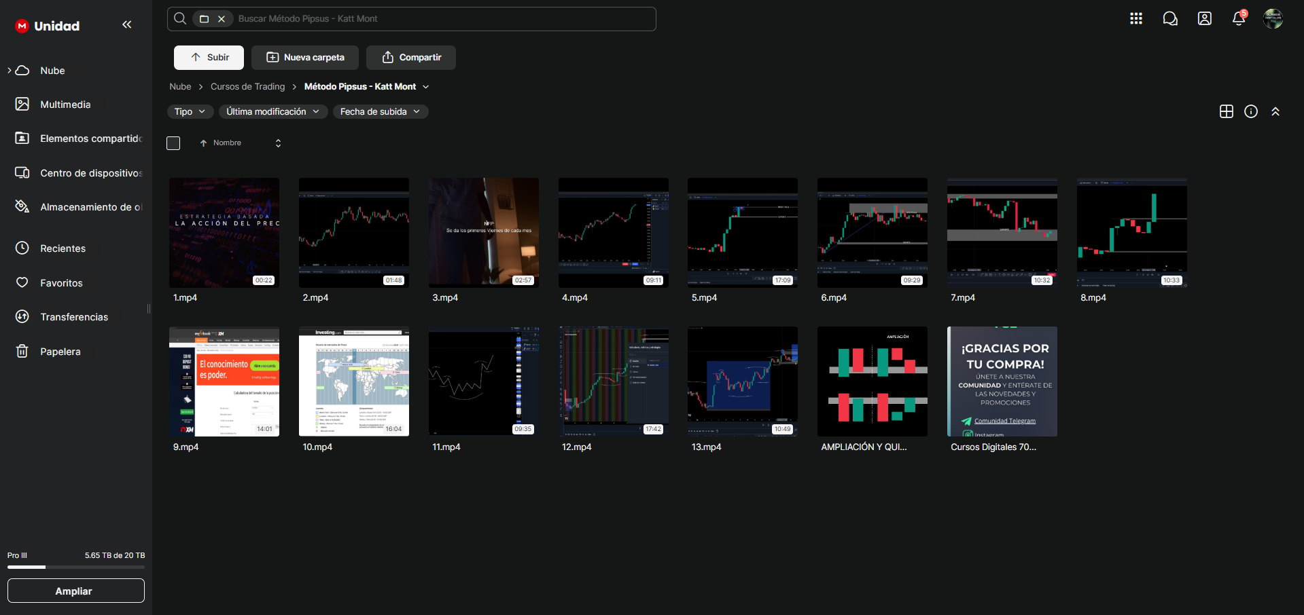Show folder info panel icon

pyautogui.click(x=1250, y=111)
